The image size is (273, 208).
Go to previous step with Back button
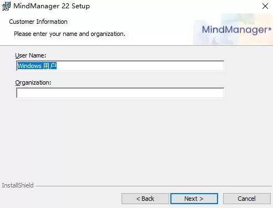point(145,199)
